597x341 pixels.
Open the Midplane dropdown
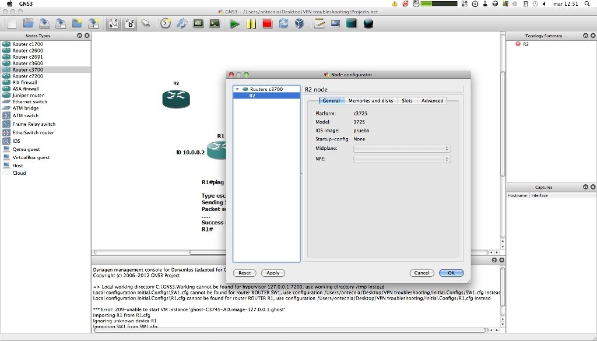[x=402, y=149]
